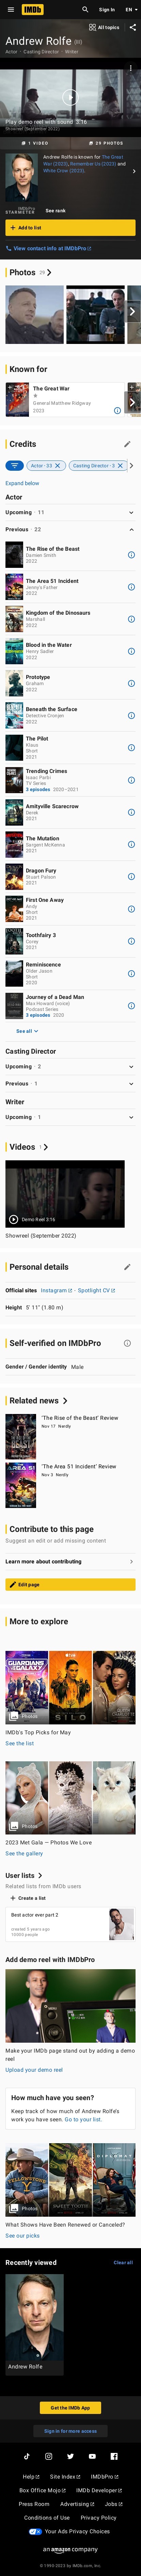The width and height of the screenshot is (141, 2576).
Task: Open the Demo Reel video thumbnail
Action: pyautogui.click(x=65, y=1193)
